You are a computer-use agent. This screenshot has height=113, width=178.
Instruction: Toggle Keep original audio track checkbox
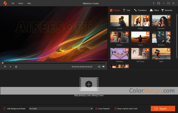(x=116, y=109)
